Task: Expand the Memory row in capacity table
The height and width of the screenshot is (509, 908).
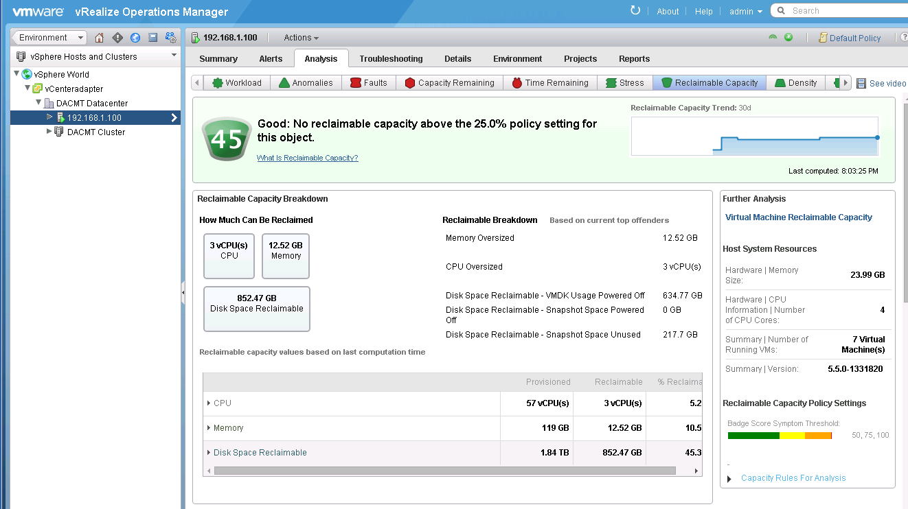Action: click(209, 428)
